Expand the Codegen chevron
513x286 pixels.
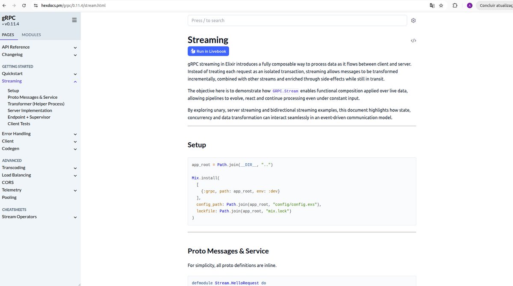click(x=75, y=149)
